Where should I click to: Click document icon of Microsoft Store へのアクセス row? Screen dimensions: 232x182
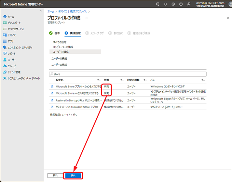click(52, 93)
